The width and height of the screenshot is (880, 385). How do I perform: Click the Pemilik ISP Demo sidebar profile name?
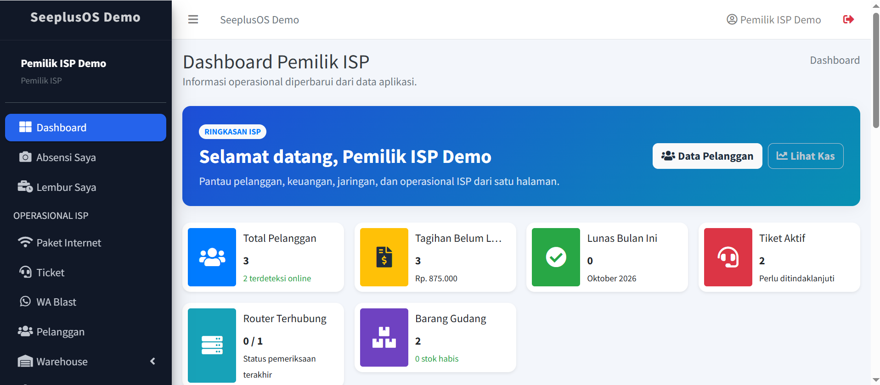click(x=63, y=63)
